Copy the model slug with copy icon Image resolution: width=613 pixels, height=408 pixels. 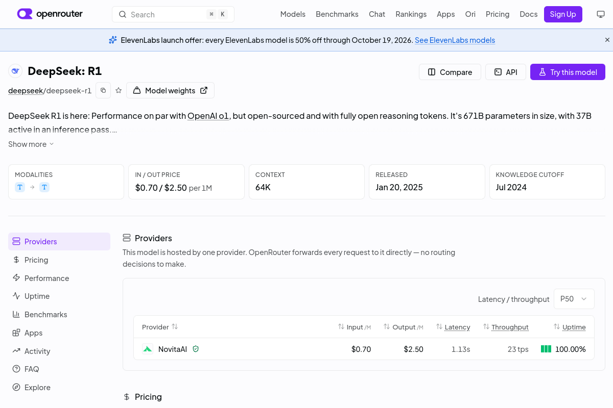103,90
